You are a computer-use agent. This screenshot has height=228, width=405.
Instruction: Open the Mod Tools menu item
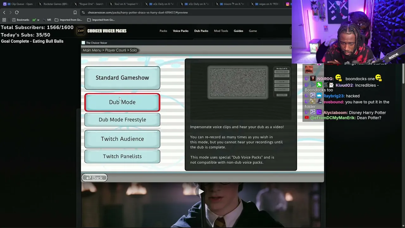(221, 31)
